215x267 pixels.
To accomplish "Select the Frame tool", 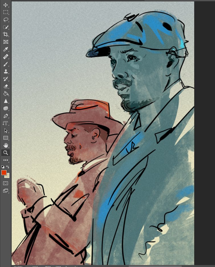I will 5,42.
